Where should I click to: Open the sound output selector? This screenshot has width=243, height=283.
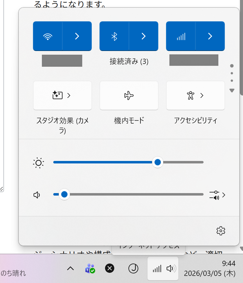coord(217,195)
